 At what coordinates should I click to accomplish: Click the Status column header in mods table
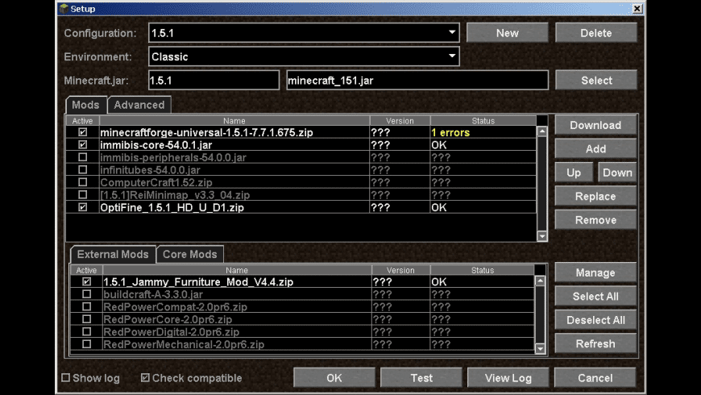coord(483,121)
